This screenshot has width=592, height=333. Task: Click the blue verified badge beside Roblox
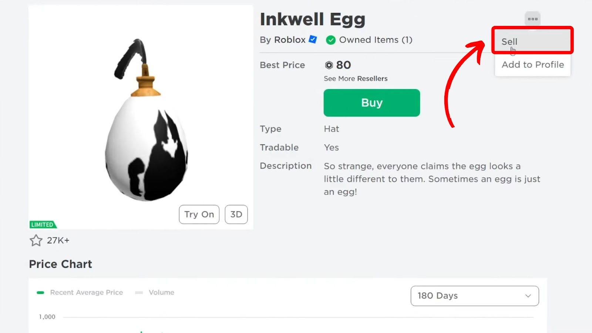pyautogui.click(x=313, y=40)
